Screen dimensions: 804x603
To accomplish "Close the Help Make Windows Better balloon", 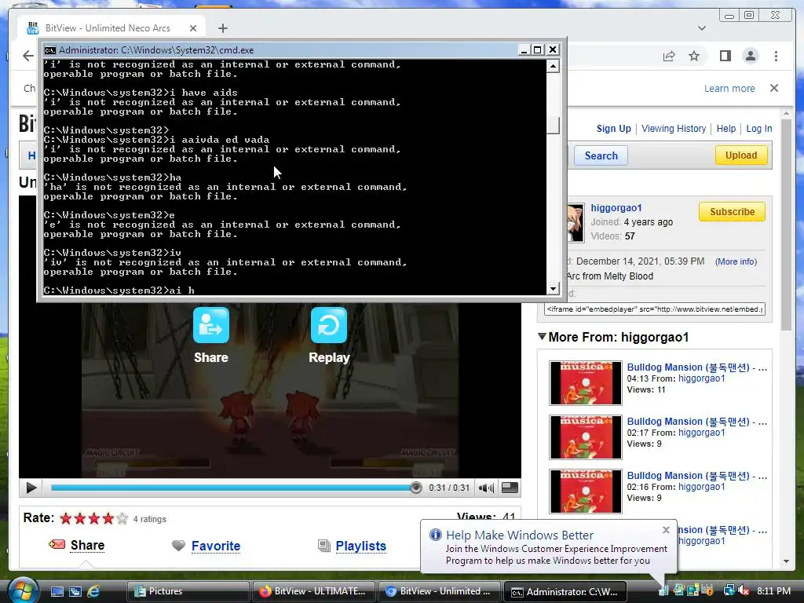I will tap(666, 530).
